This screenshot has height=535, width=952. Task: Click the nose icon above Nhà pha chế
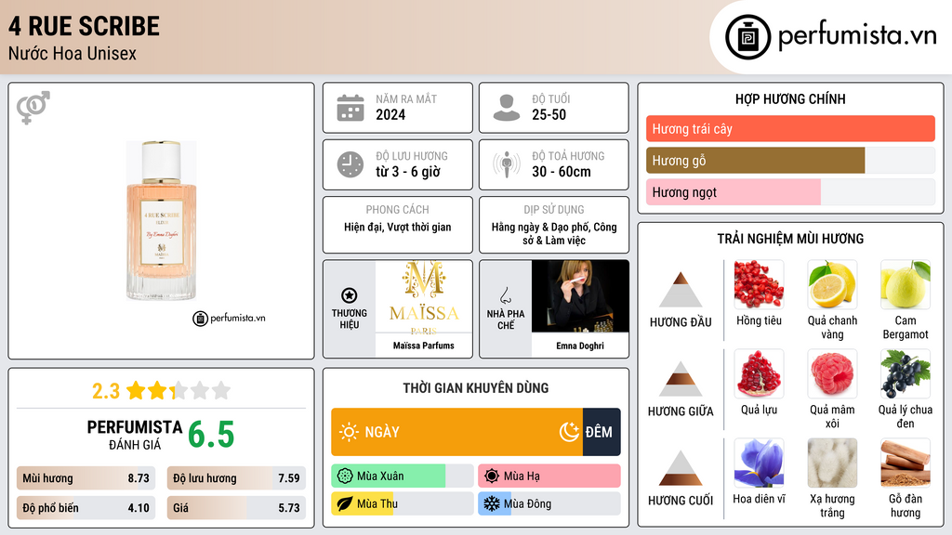(505, 295)
